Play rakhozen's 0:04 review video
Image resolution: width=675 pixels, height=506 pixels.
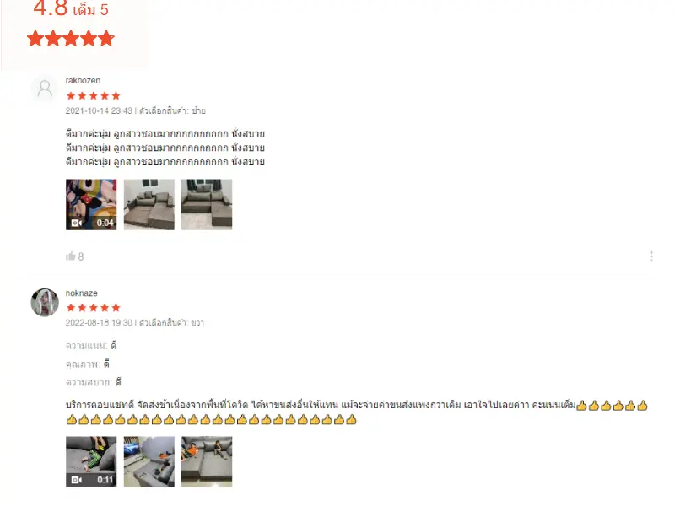pyautogui.click(x=91, y=204)
